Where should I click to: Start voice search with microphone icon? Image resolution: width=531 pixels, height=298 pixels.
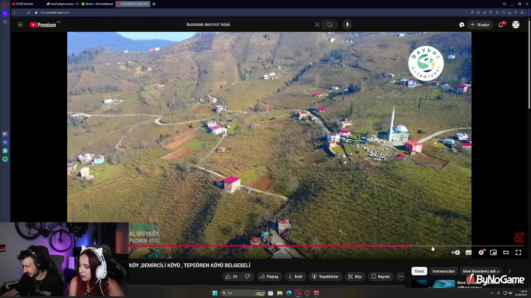click(348, 24)
